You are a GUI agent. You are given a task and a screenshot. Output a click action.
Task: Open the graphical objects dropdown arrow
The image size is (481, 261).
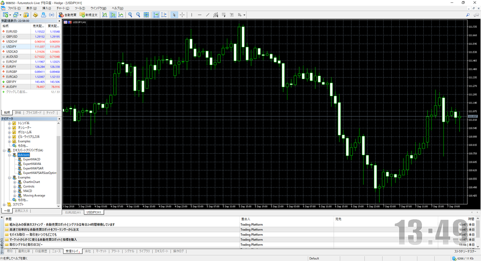click(244, 15)
